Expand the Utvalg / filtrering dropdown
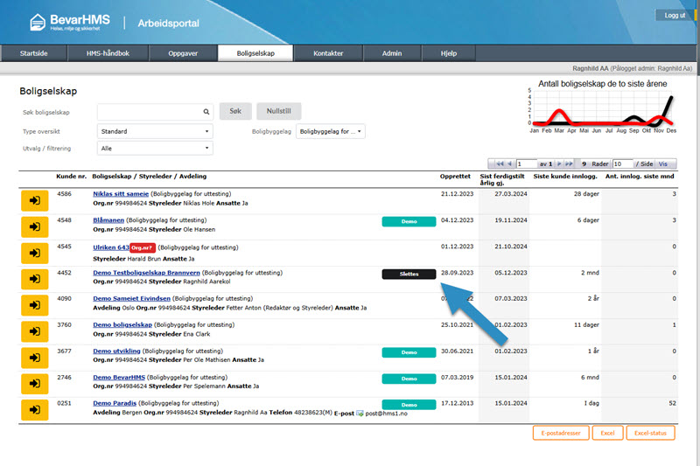The height and width of the screenshot is (466, 700). pos(154,149)
